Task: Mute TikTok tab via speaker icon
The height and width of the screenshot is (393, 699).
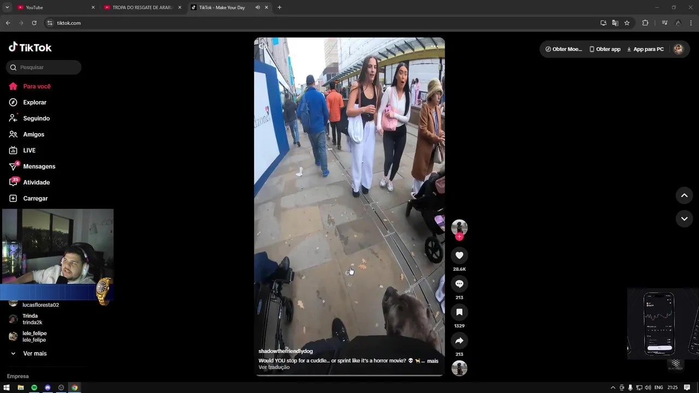Action: click(257, 8)
